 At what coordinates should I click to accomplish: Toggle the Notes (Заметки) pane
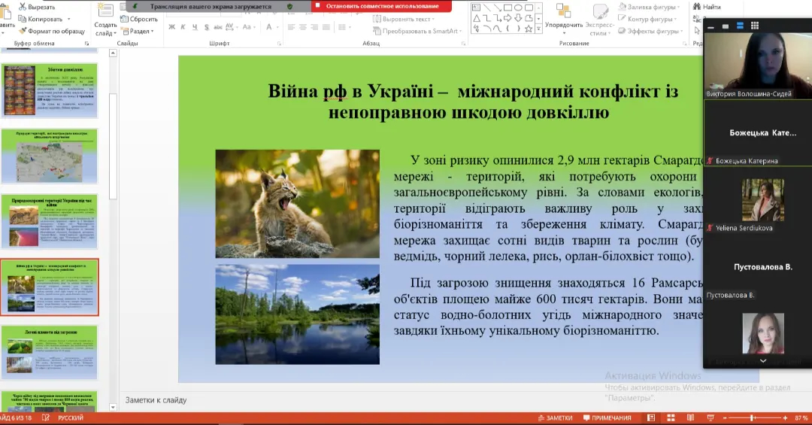click(556, 417)
